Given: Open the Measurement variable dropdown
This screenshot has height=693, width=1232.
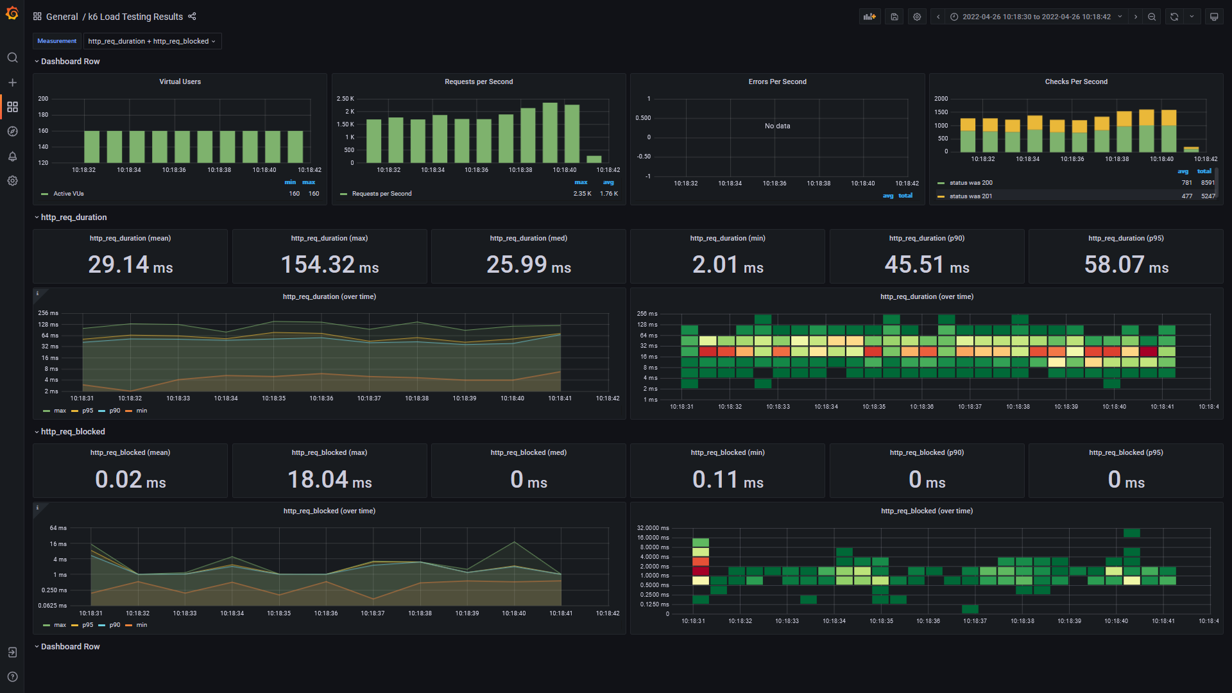Looking at the screenshot, I should pos(152,41).
